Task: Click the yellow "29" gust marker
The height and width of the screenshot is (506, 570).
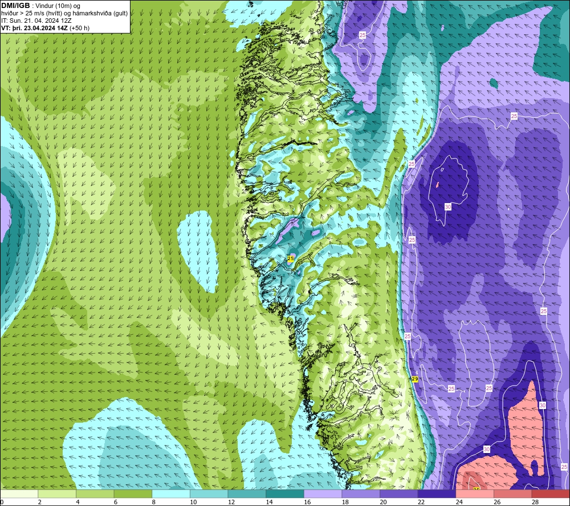Action: (415, 379)
